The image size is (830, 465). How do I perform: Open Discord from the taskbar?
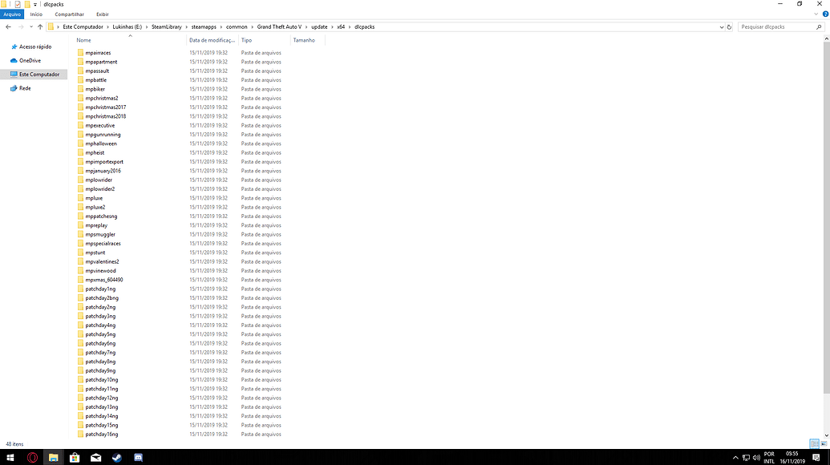139,457
